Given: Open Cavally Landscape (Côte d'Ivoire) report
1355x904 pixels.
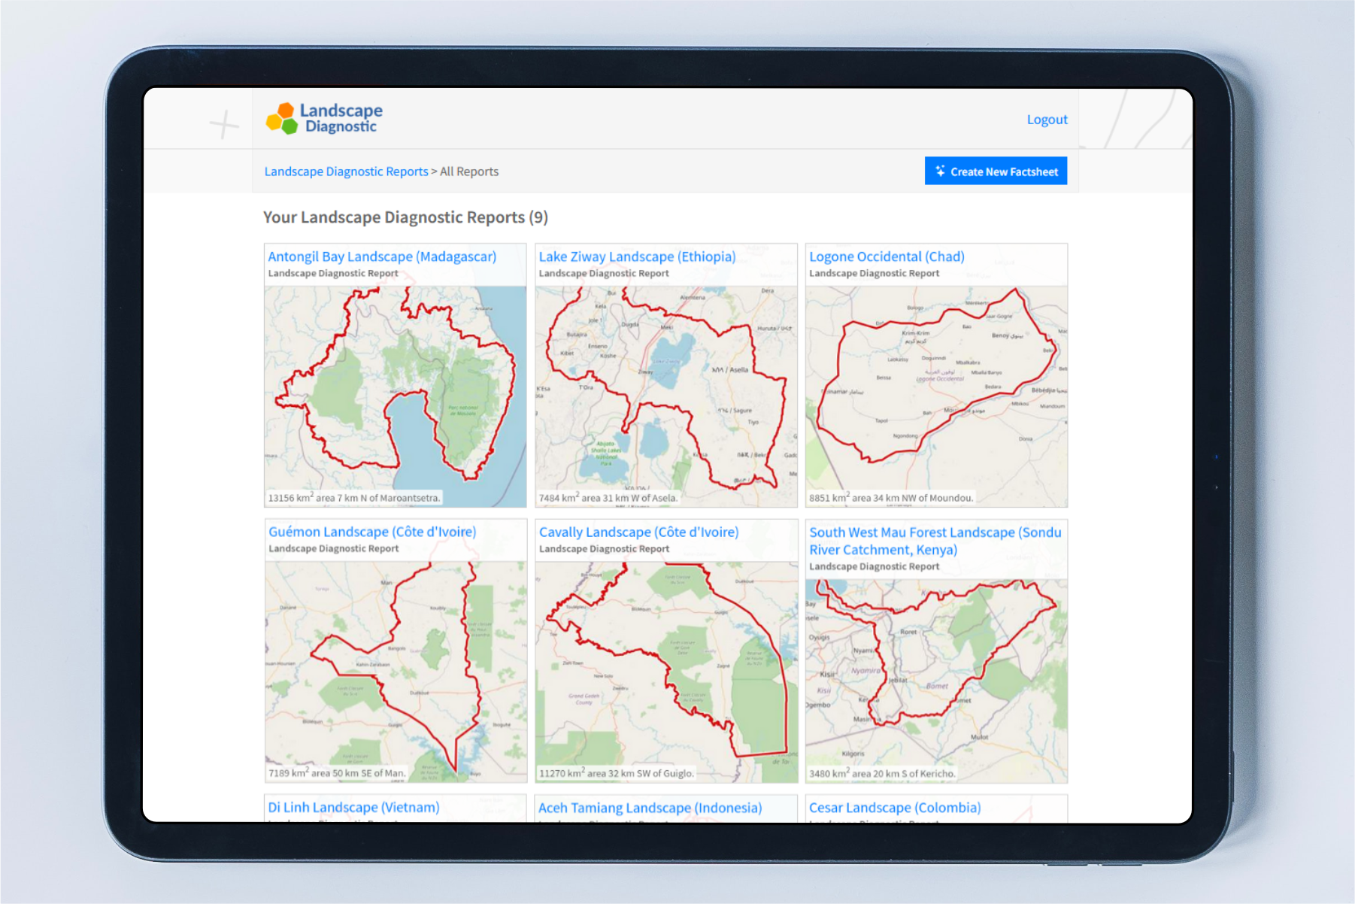Looking at the screenshot, I should [638, 532].
